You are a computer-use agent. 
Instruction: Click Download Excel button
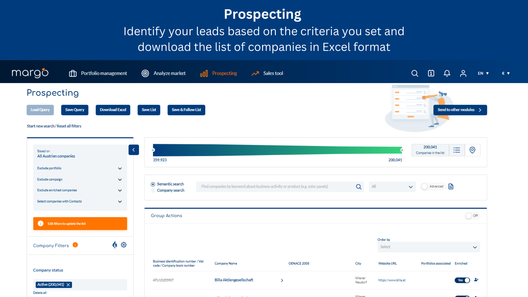[x=113, y=109]
